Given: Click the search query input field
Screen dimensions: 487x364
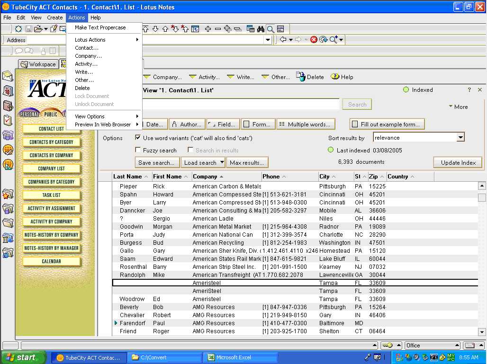Looking at the screenshot, I should point(241,104).
